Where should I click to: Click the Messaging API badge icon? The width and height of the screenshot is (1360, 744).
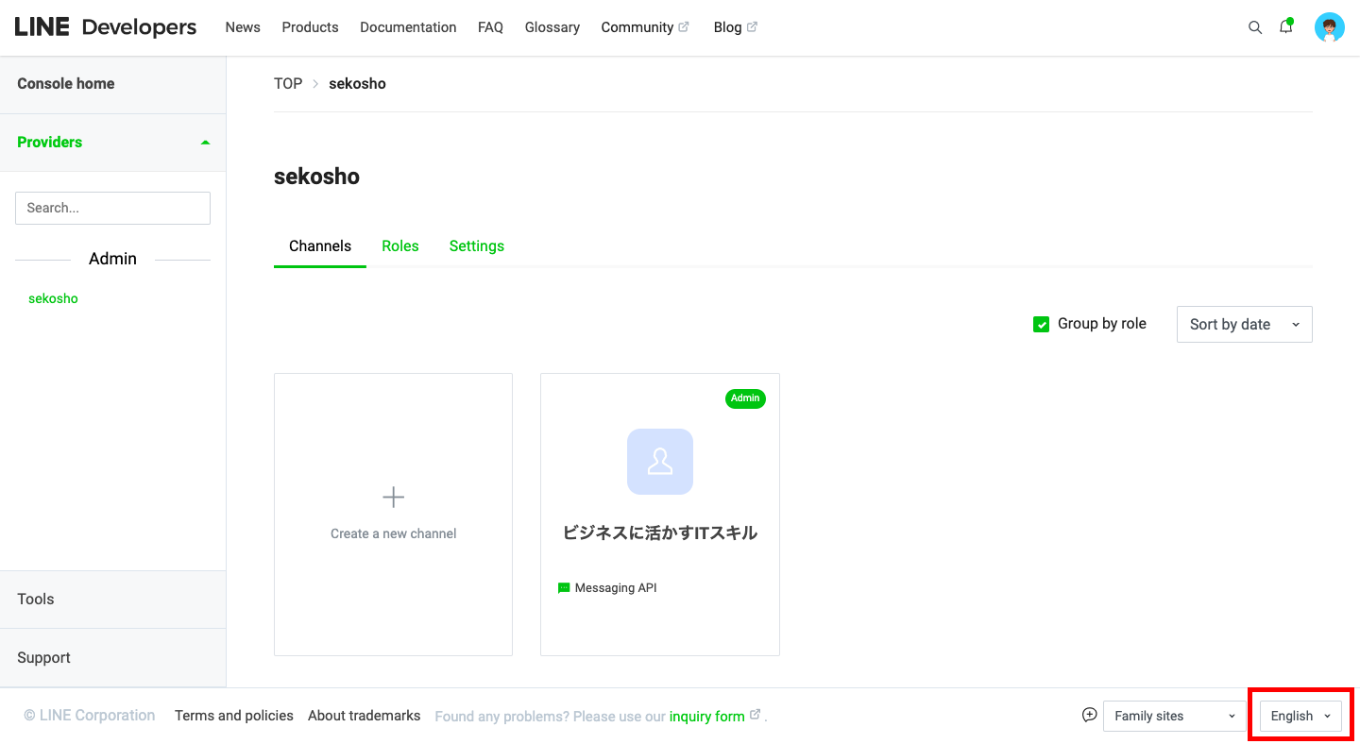(x=564, y=587)
